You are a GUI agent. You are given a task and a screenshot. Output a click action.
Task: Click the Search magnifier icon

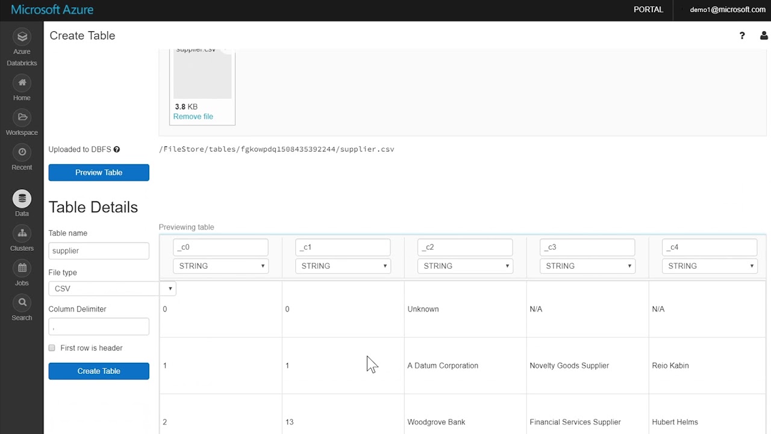tap(22, 303)
